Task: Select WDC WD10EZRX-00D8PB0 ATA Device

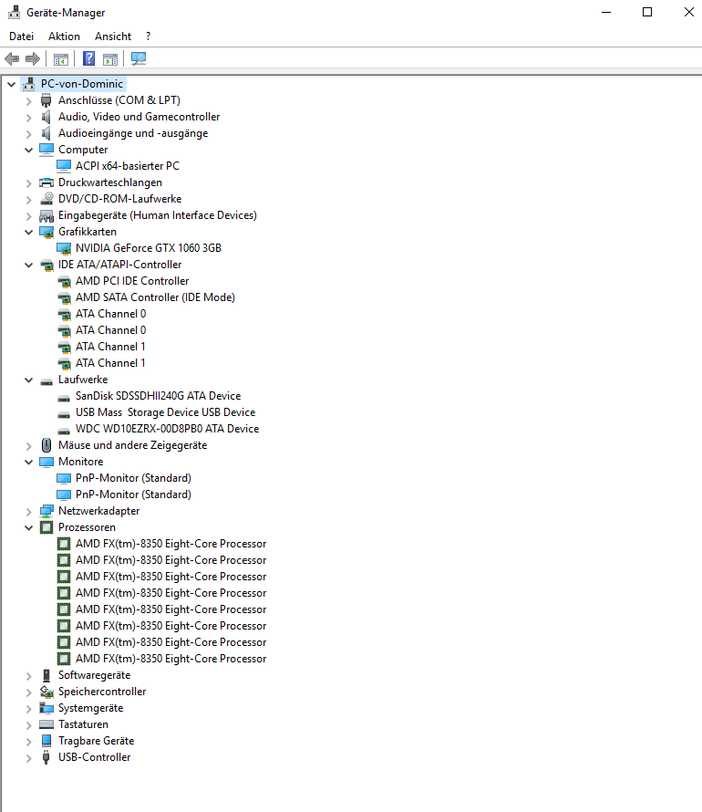Action: coord(167,429)
